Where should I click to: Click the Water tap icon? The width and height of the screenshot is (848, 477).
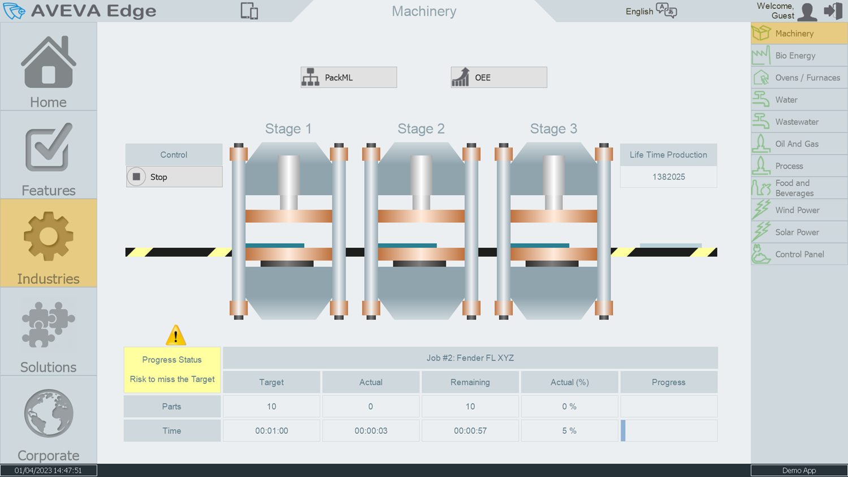(762, 99)
